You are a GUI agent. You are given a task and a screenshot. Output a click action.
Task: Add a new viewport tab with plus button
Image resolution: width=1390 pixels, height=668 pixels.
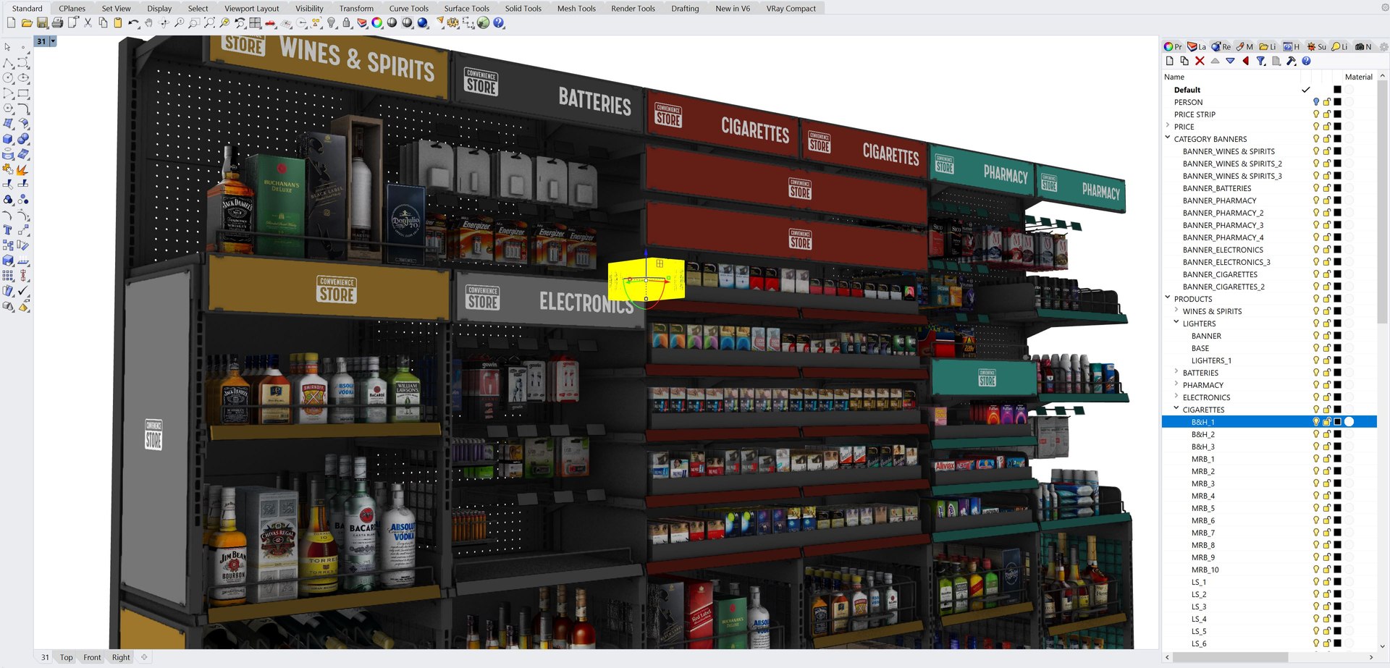(x=144, y=657)
